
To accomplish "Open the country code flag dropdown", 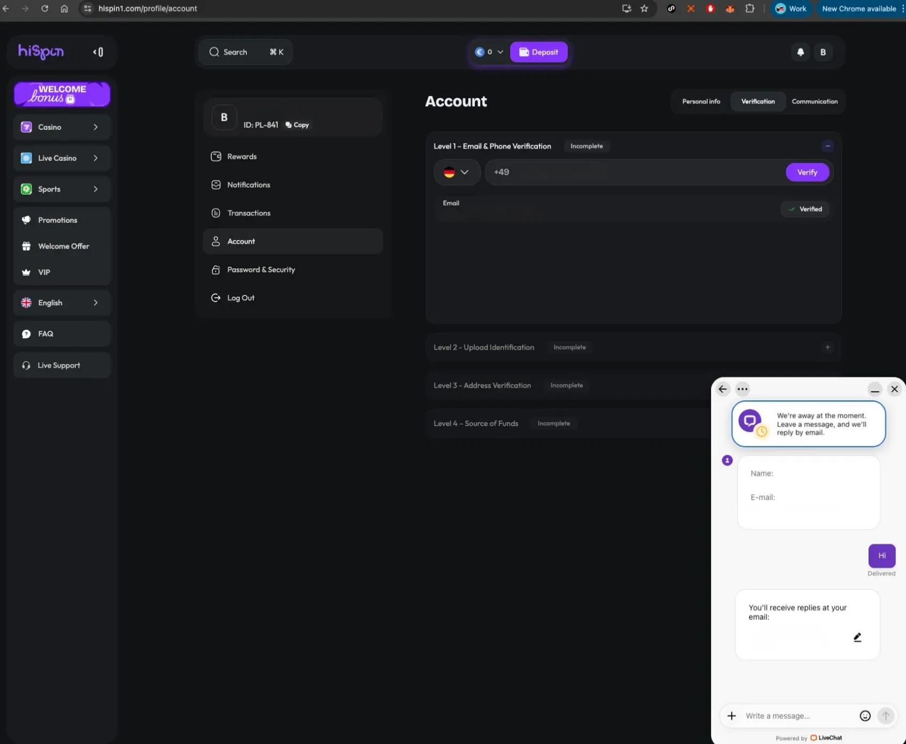I will (457, 172).
